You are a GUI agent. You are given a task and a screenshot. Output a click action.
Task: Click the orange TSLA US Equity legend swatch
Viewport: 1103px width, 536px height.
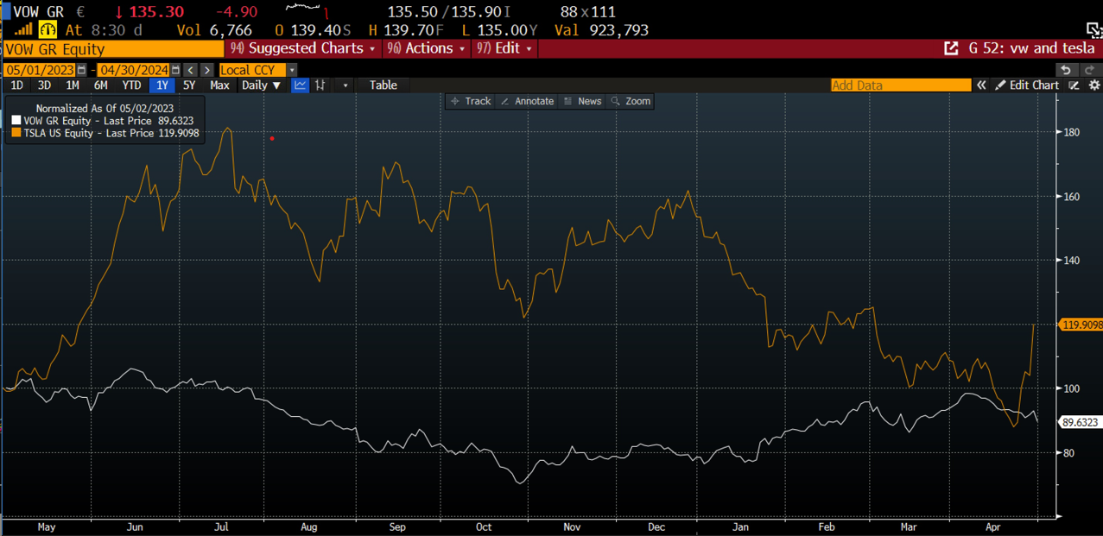point(16,134)
